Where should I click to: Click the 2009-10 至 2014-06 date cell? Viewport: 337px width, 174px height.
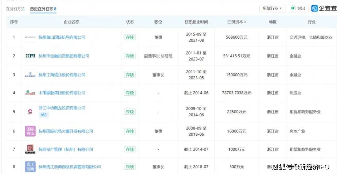196,112
